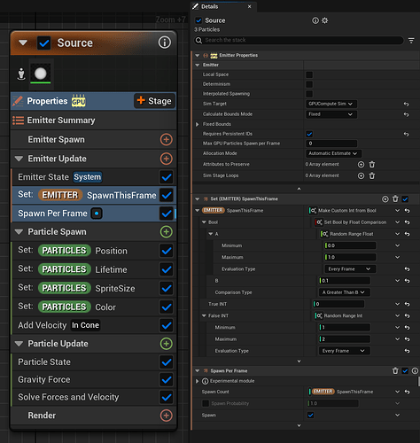Click the add Stage button

click(154, 101)
